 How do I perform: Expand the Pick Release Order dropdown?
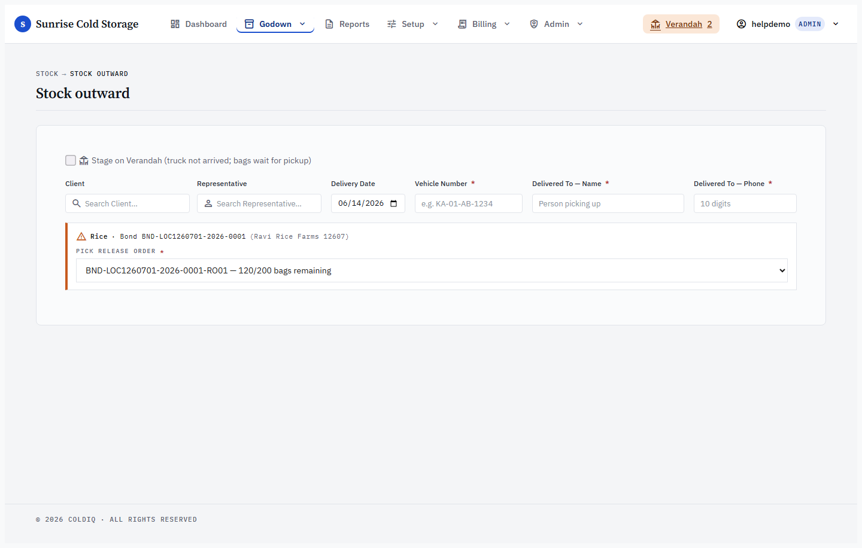[432, 270]
